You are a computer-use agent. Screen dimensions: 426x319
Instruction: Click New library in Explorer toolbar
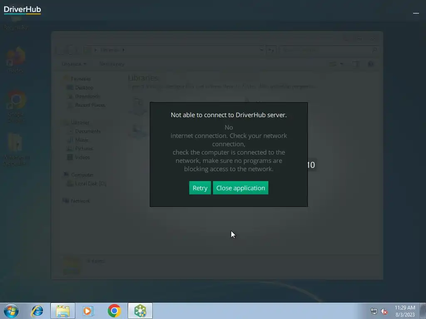pos(111,64)
